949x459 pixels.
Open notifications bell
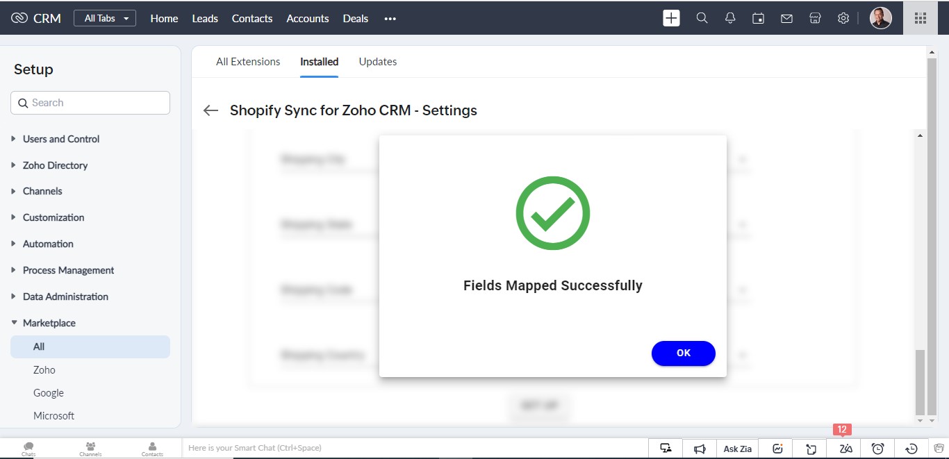730,18
